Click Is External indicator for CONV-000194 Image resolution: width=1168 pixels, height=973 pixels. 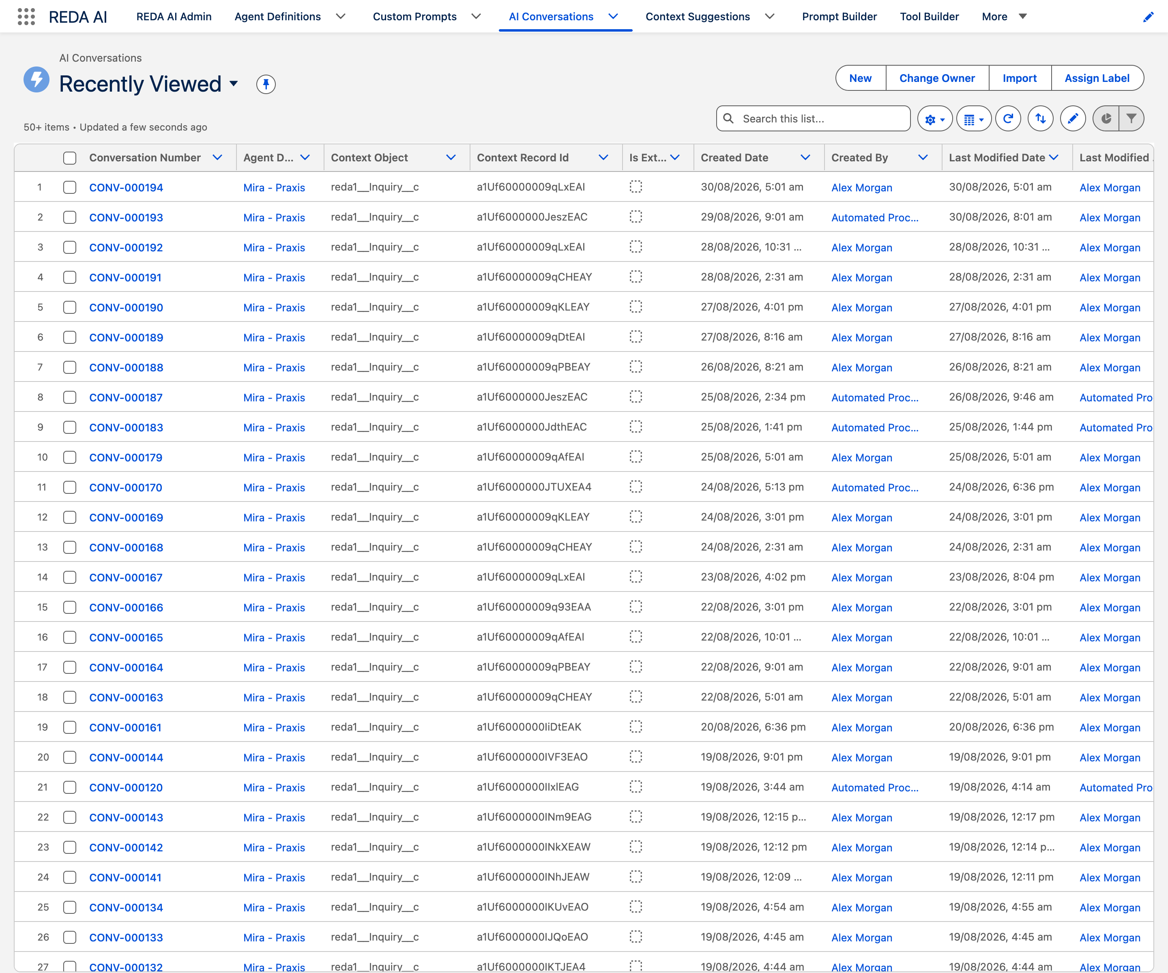(x=636, y=187)
